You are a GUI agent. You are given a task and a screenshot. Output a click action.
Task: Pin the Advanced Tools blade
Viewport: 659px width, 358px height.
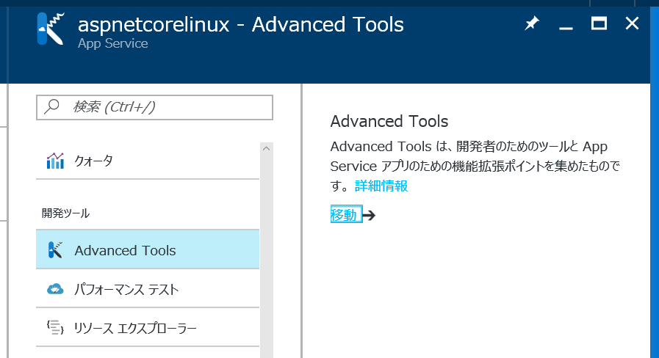coord(532,23)
